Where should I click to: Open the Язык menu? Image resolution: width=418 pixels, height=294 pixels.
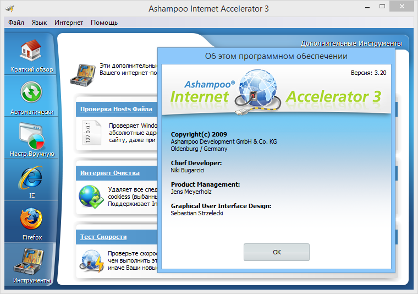click(x=39, y=23)
